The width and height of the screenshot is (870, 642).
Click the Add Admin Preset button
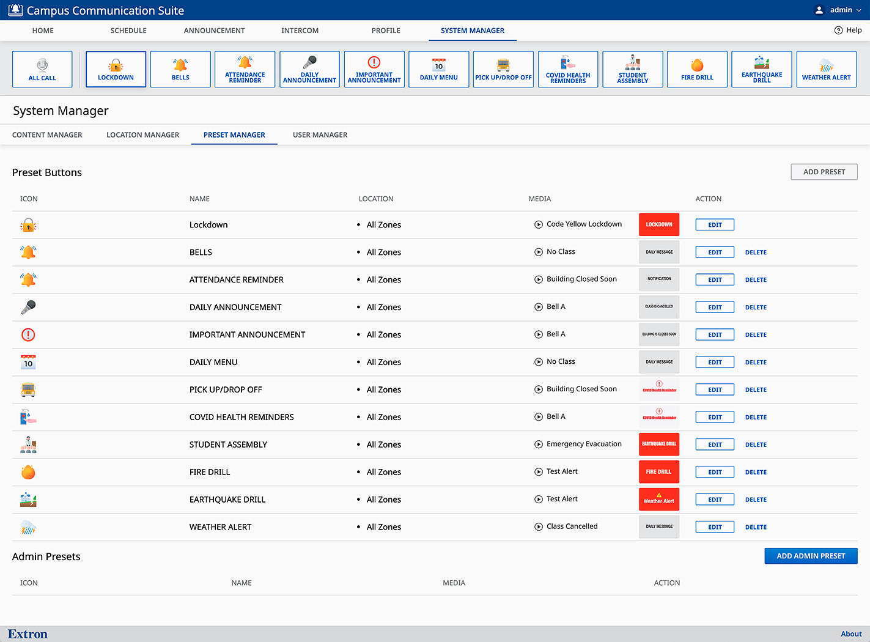point(811,556)
